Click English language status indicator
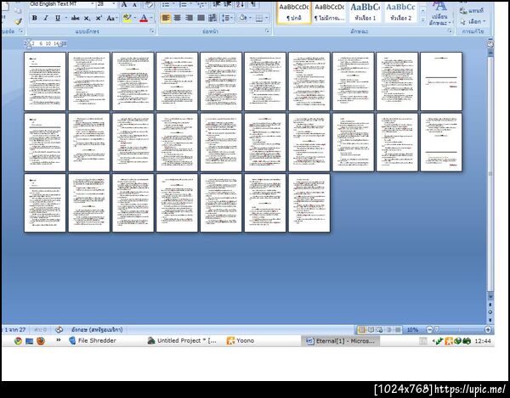 [97, 330]
